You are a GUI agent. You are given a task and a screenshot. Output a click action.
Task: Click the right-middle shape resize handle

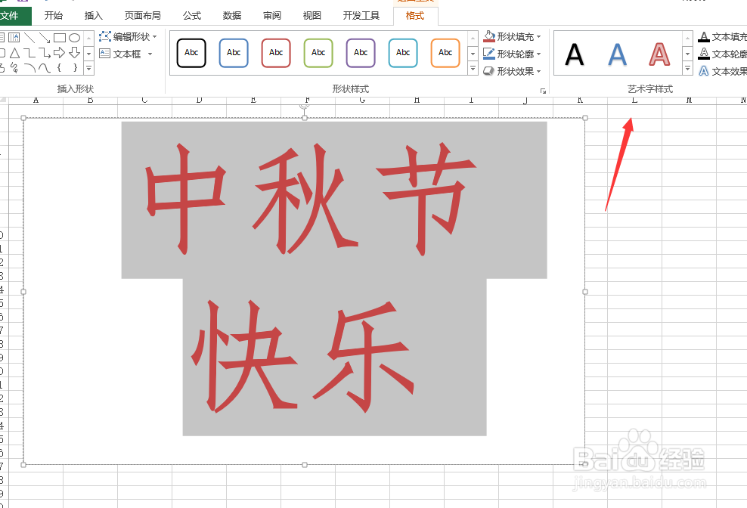pyautogui.click(x=585, y=292)
